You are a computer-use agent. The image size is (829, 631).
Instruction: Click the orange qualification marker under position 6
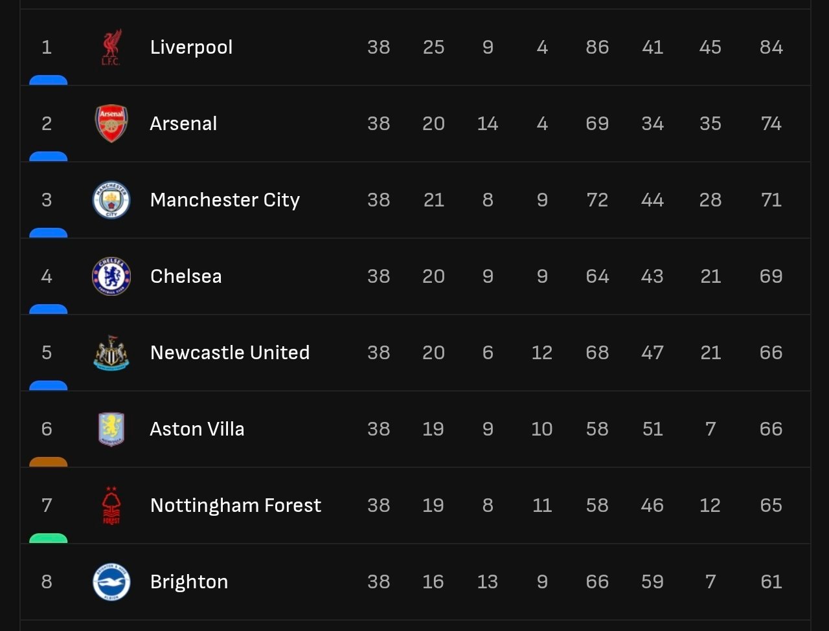point(49,462)
